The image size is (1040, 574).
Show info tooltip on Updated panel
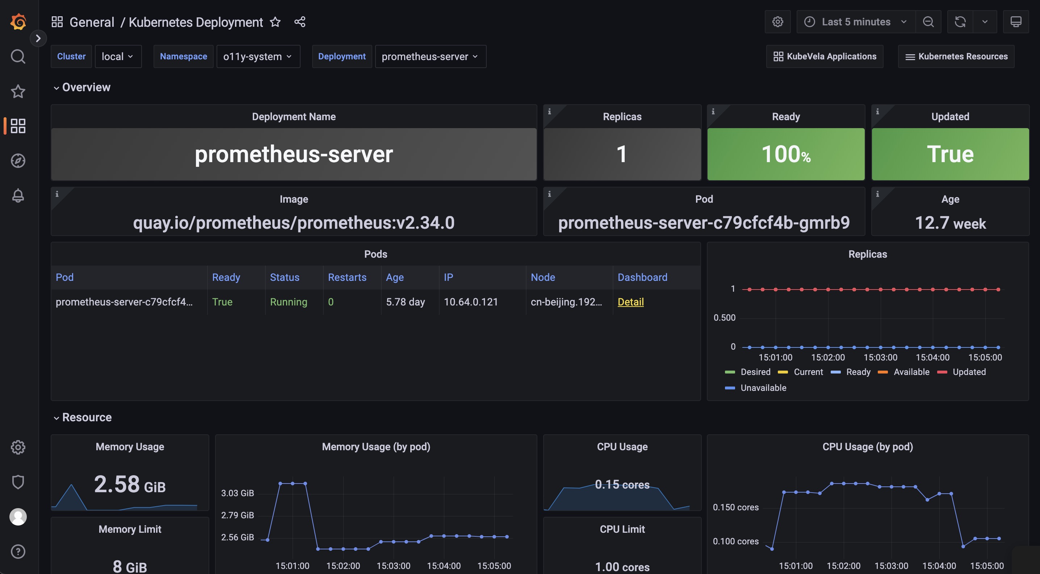click(877, 111)
